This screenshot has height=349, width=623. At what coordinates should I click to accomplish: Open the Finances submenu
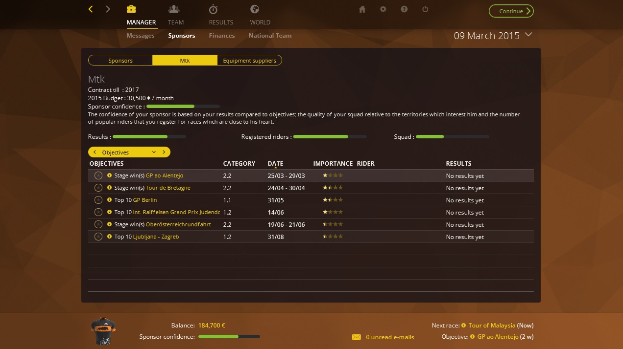click(221, 36)
